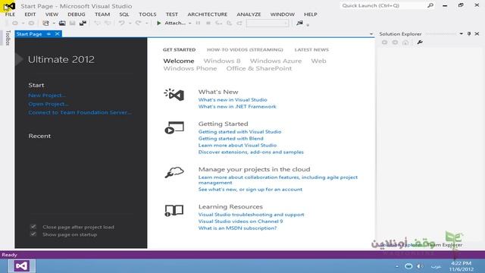Select the Windows Azure section
The width and height of the screenshot is (485, 273).
tap(276, 61)
